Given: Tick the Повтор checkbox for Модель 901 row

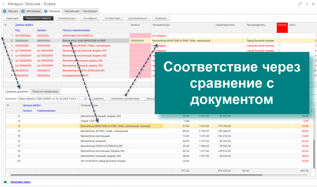Looking at the screenshot, I should (279, 50).
